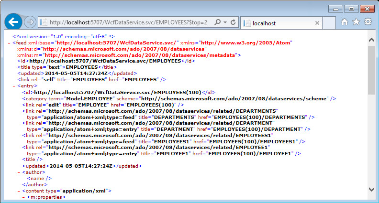Click the search magnifier in address bar

(x=218, y=22)
